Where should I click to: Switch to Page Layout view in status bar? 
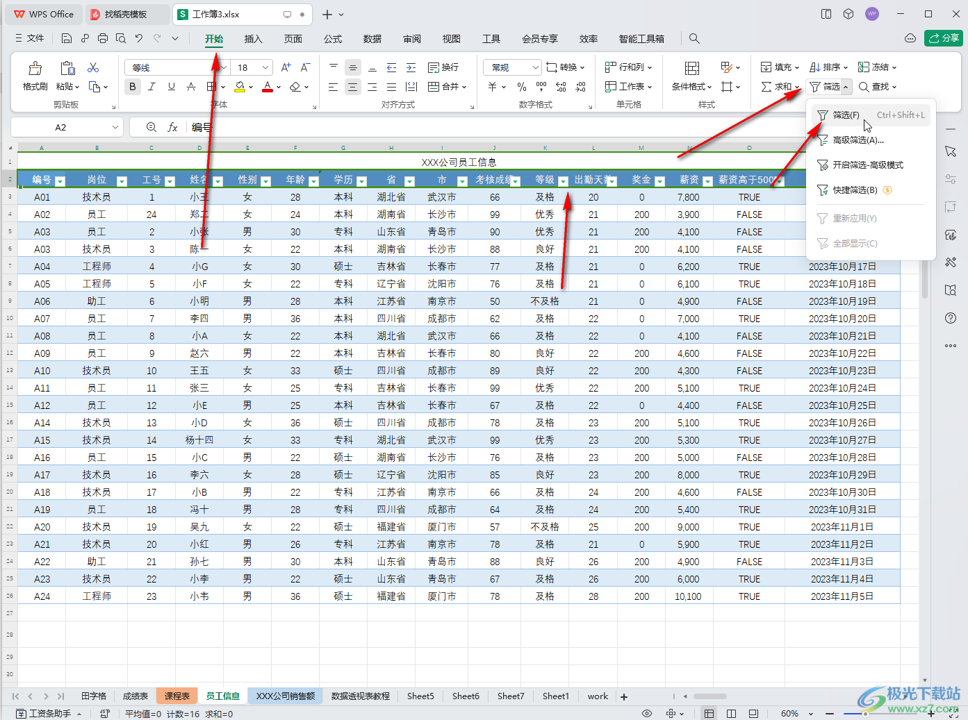731,714
